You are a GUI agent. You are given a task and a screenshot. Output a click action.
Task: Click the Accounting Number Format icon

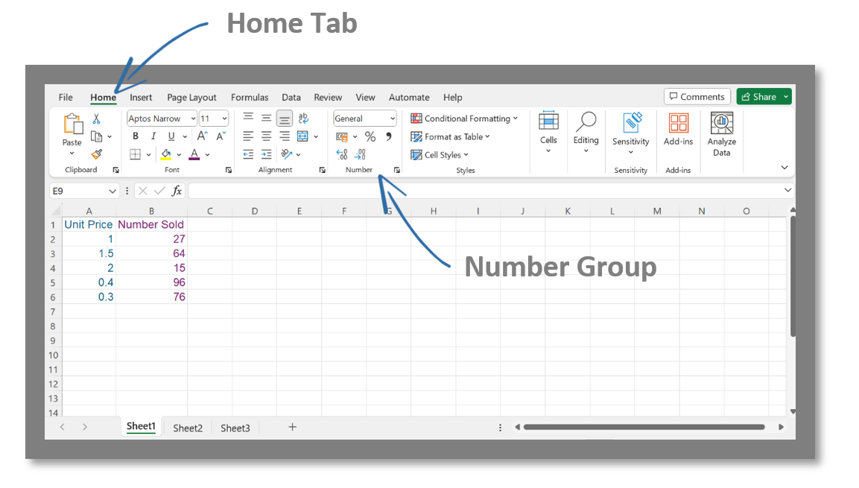point(342,136)
